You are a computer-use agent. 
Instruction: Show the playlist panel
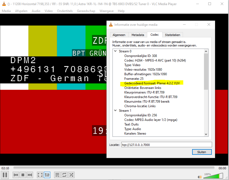coord(57,175)
